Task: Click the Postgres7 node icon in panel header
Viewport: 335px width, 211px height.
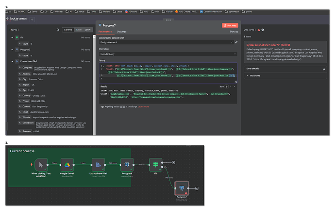Action: pyautogui.click(x=100, y=25)
